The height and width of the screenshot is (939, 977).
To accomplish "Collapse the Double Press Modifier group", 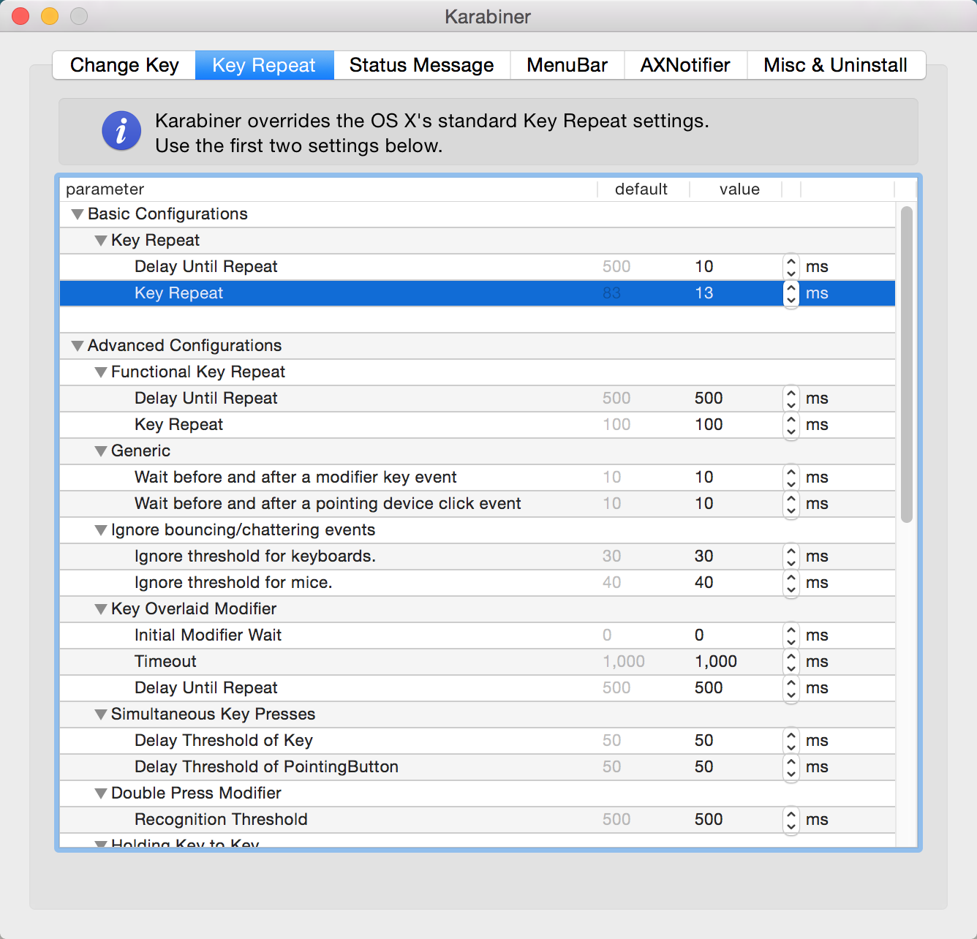I will [x=101, y=793].
